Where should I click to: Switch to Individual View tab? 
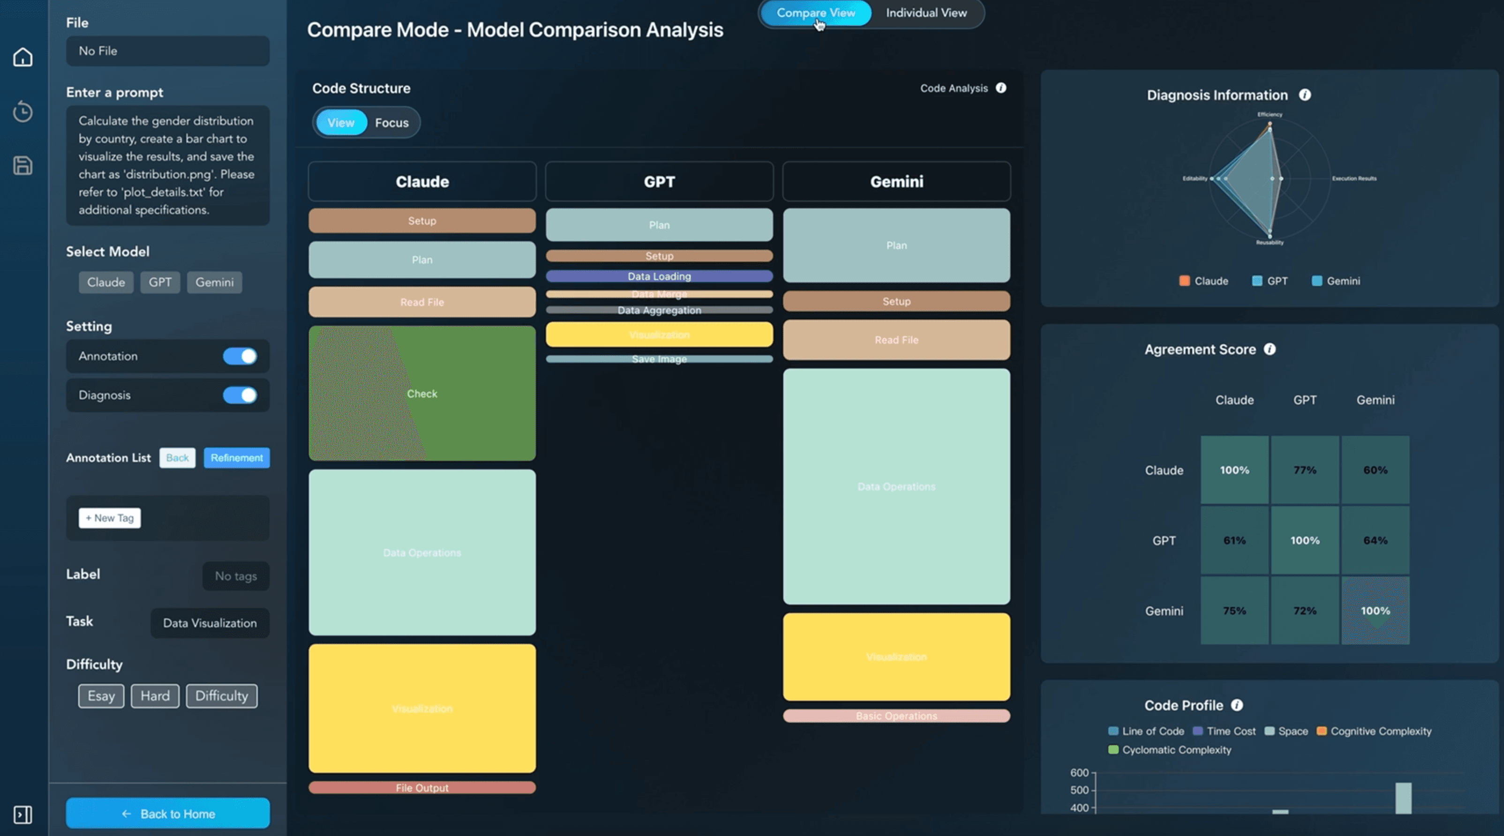(x=926, y=13)
